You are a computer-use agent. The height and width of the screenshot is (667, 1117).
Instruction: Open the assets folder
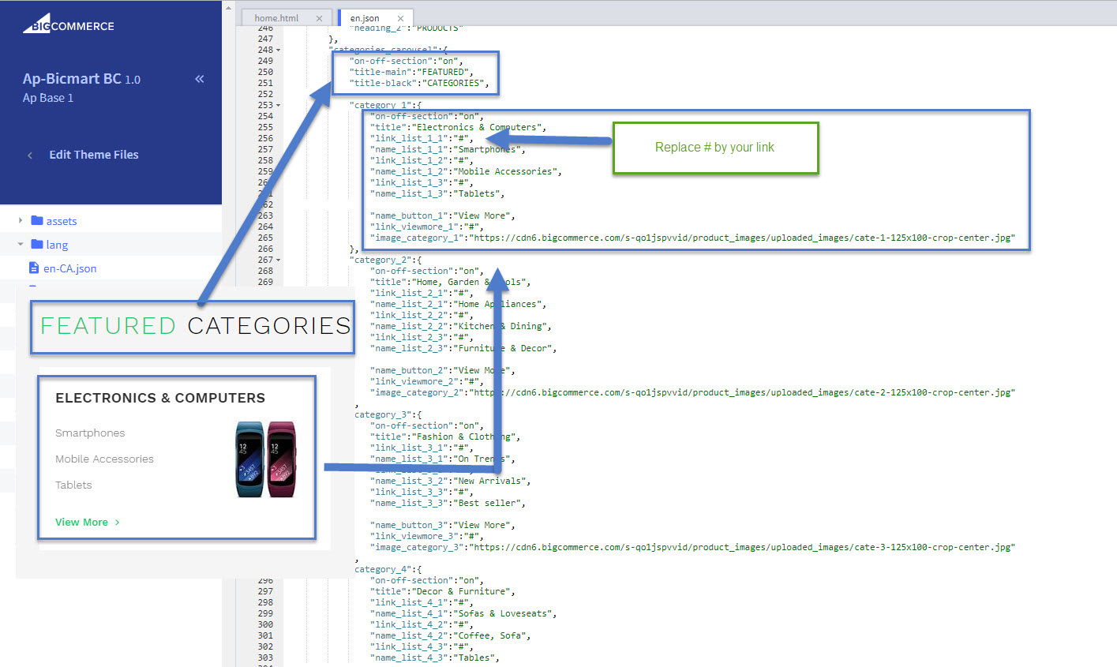tap(62, 221)
